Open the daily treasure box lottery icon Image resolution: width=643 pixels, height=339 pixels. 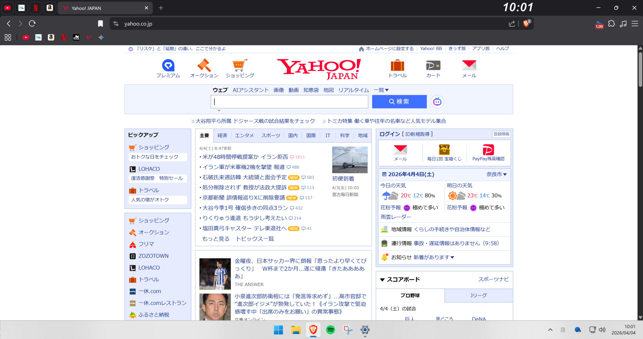click(444, 150)
